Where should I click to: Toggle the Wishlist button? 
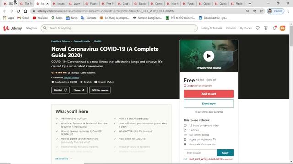pos(60,90)
